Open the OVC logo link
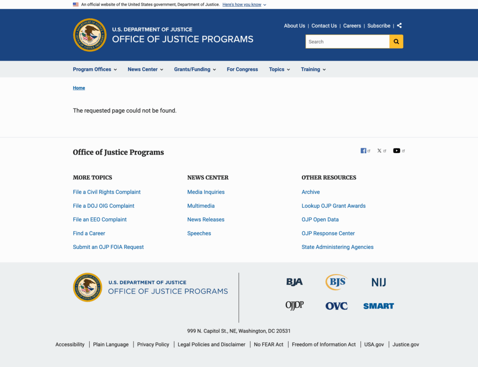The height and width of the screenshot is (367, 478). click(336, 306)
